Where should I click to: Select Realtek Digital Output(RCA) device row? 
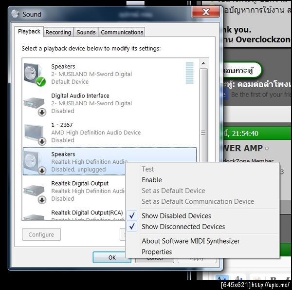coord(73,214)
